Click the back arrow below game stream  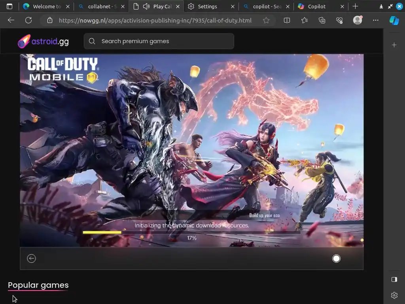click(32, 258)
